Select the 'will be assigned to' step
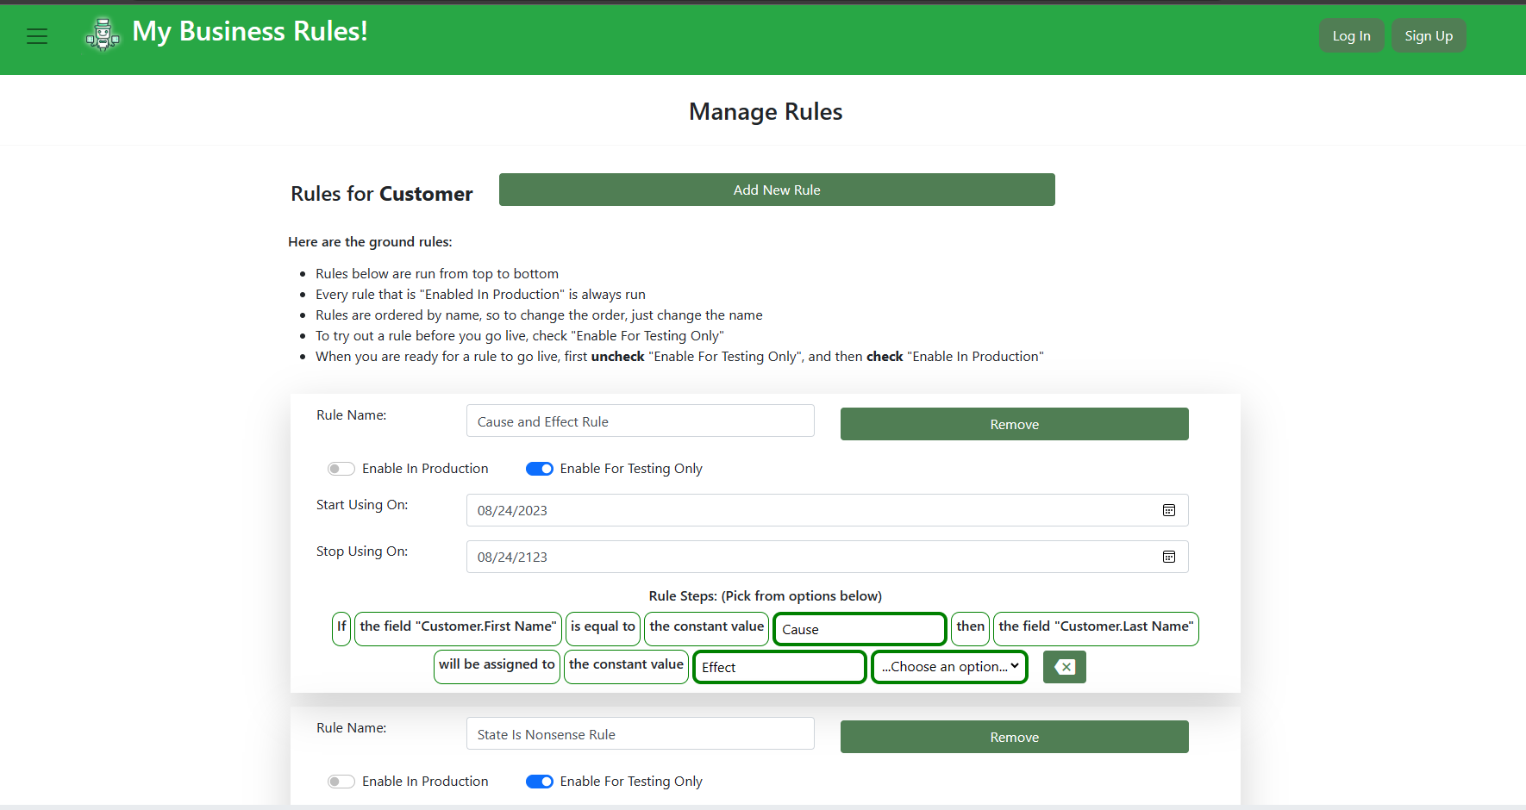 [x=497, y=666]
